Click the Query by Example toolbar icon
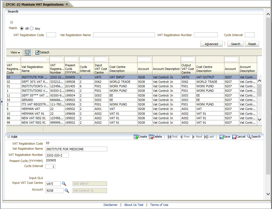Viewport: 272px width, 209px height. (x=27, y=52)
